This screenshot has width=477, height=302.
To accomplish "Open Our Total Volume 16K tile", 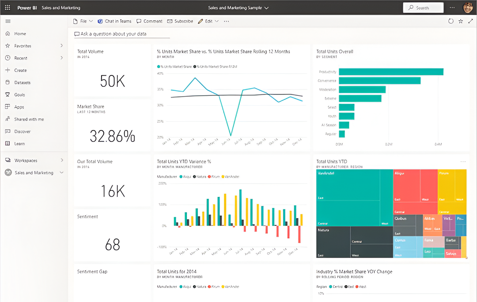I will [x=112, y=181].
